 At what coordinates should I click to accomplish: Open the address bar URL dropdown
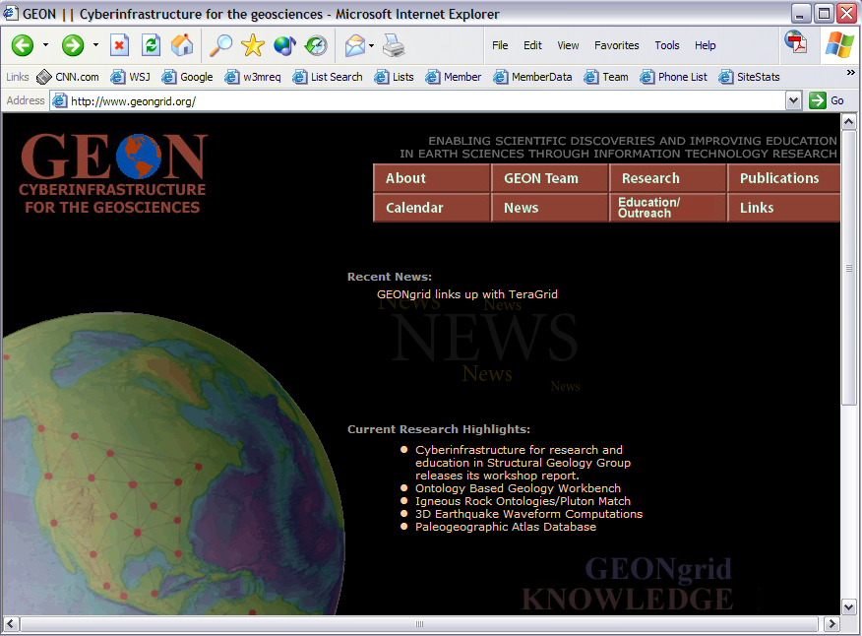pyautogui.click(x=793, y=100)
